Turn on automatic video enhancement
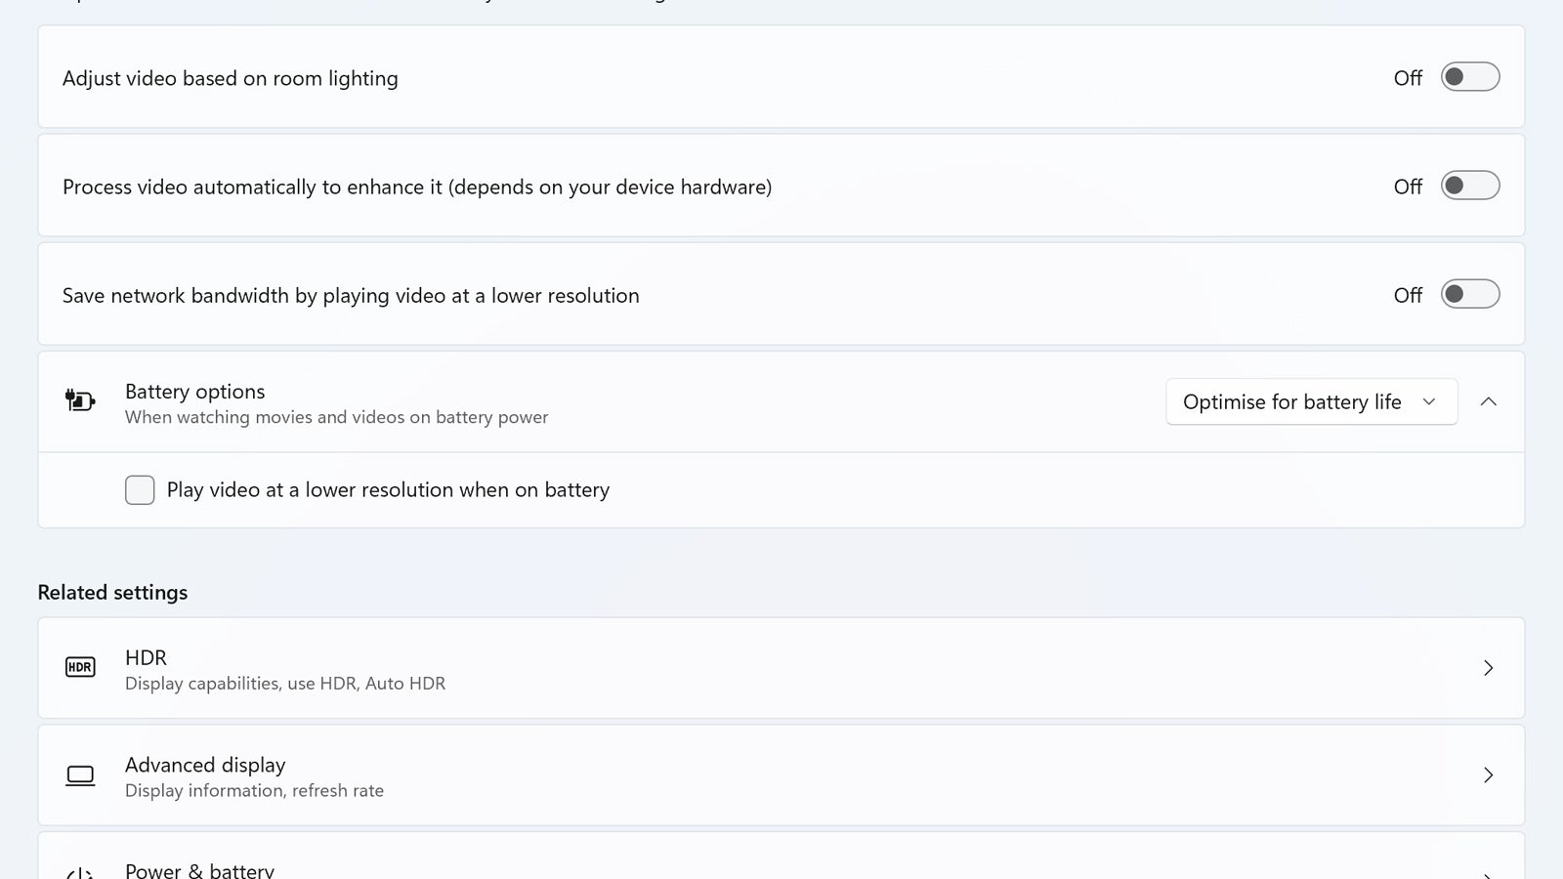The width and height of the screenshot is (1563, 879). pos(1469,185)
